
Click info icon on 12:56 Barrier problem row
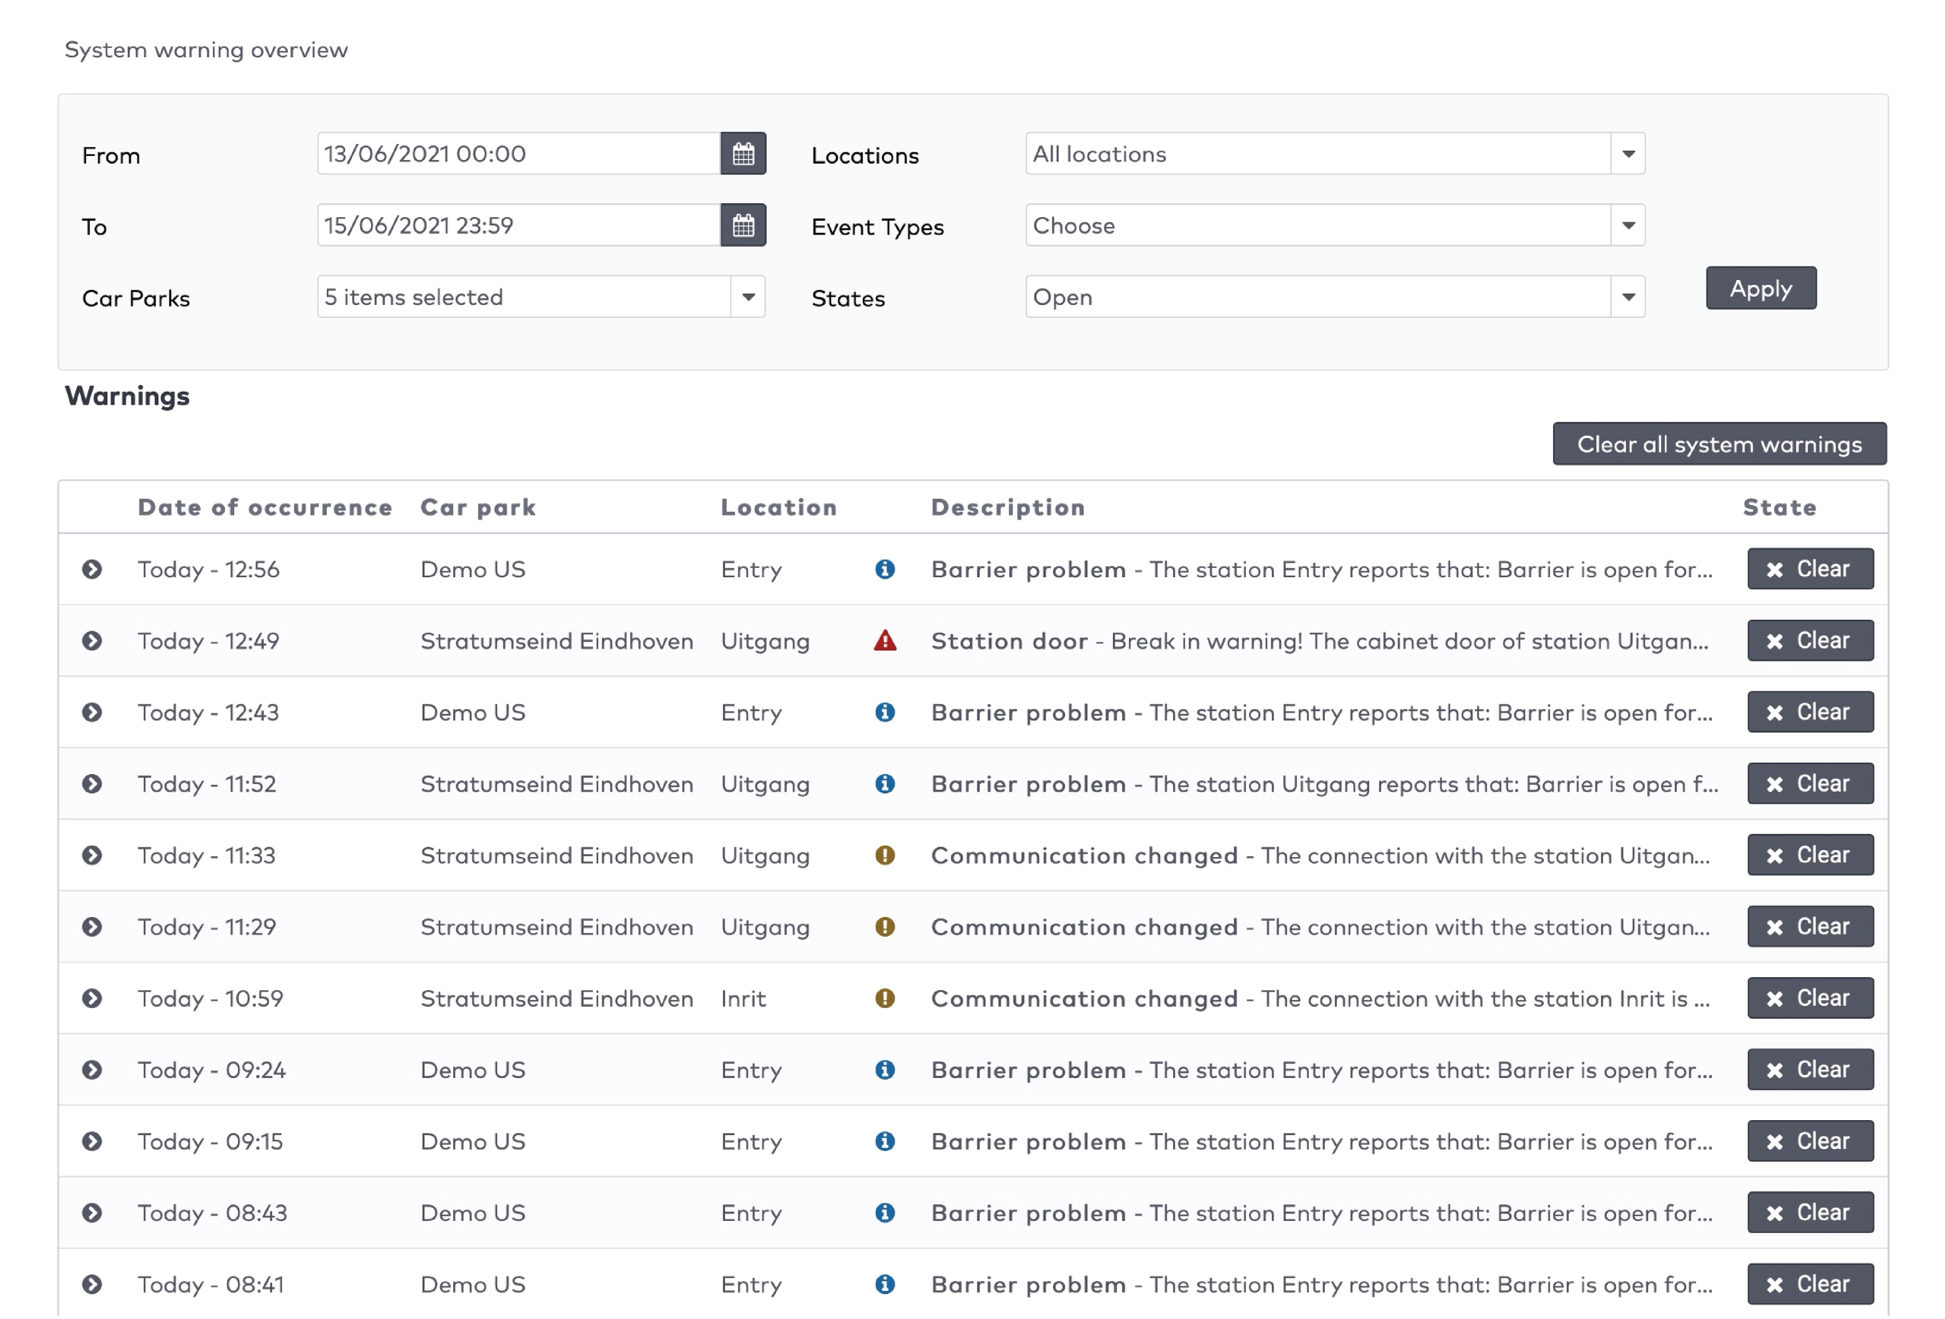pyautogui.click(x=885, y=570)
